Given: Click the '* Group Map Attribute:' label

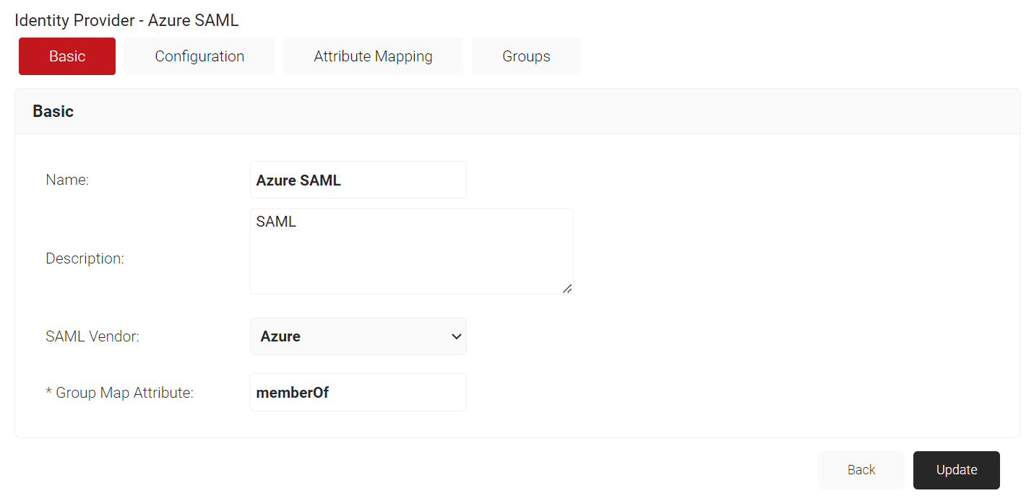Looking at the screenshot, I should click(x=119, y=393).
